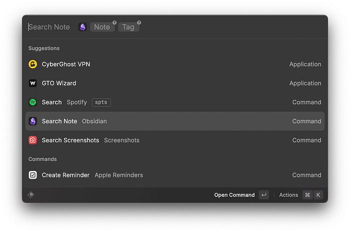Click Command label in Create Reminder row

306,175
